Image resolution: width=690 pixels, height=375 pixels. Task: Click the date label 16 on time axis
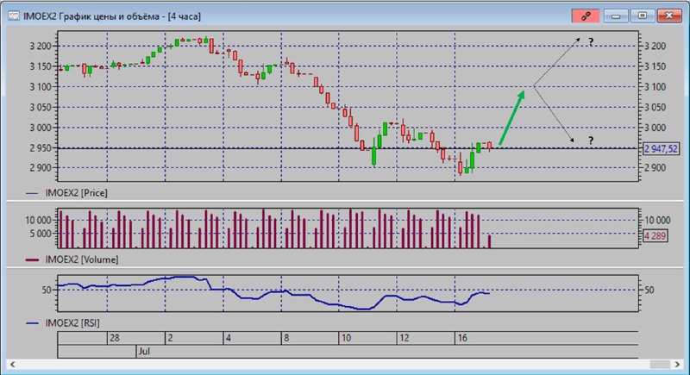(x=462, y=338)
